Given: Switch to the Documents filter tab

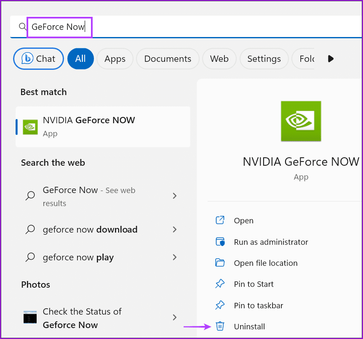Looking at the screenshot, I should click(168, 59).
